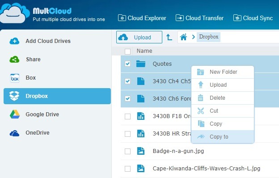Click the Box drive icon
The image size is (279, 178).
pos(15,78)
